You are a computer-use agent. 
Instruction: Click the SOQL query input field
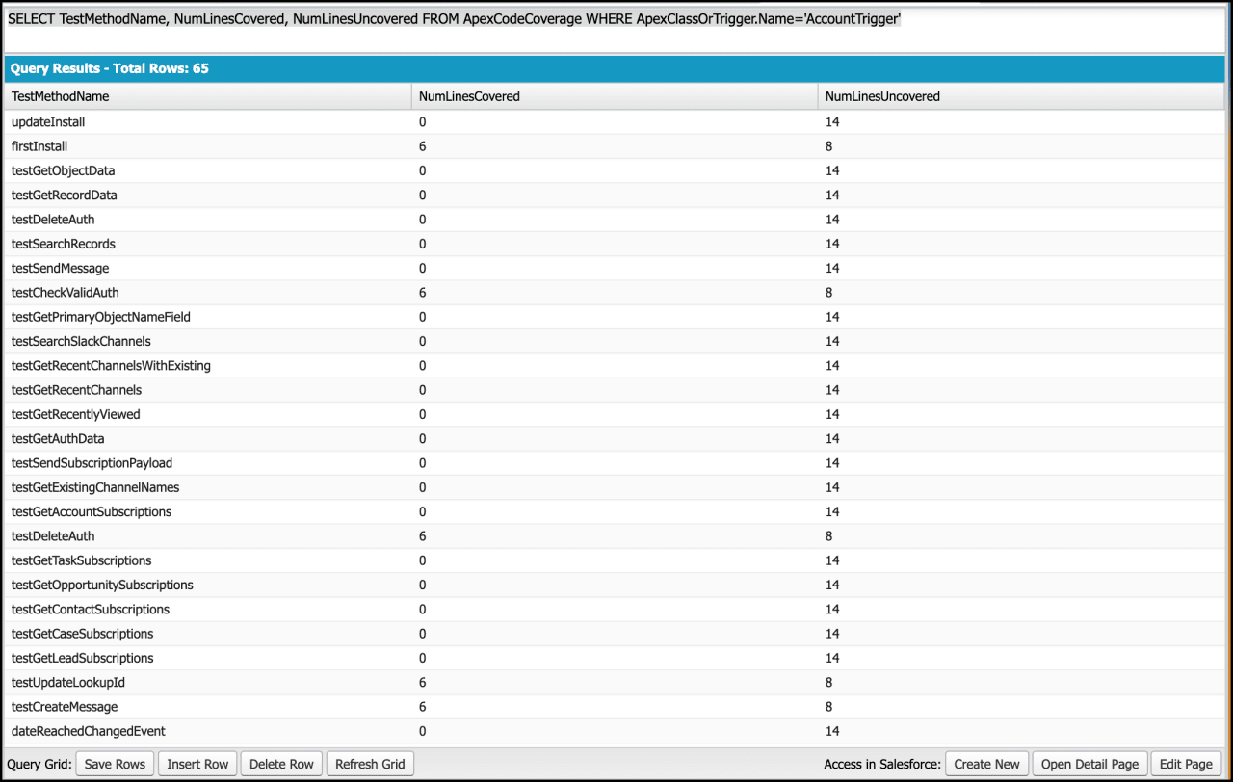coord(616,18)
